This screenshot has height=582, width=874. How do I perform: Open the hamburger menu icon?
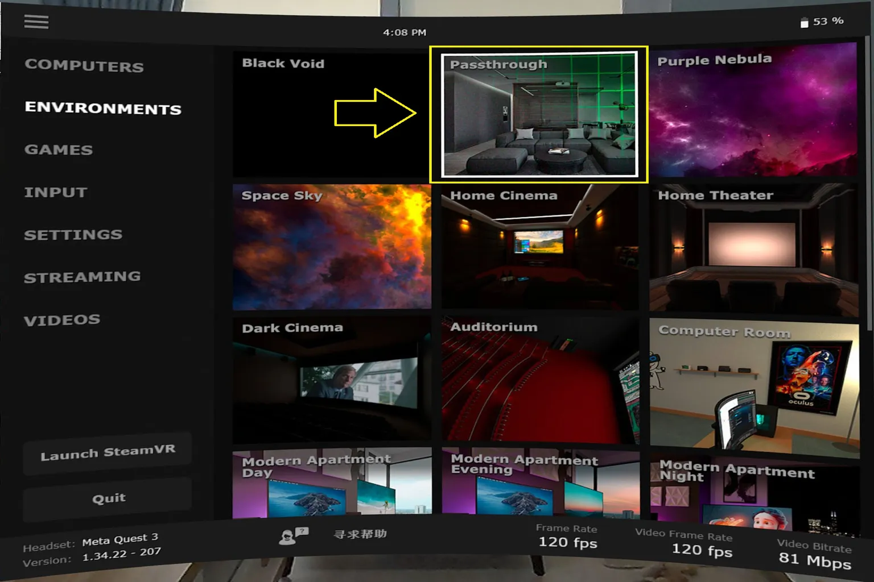tap(36, 22)
